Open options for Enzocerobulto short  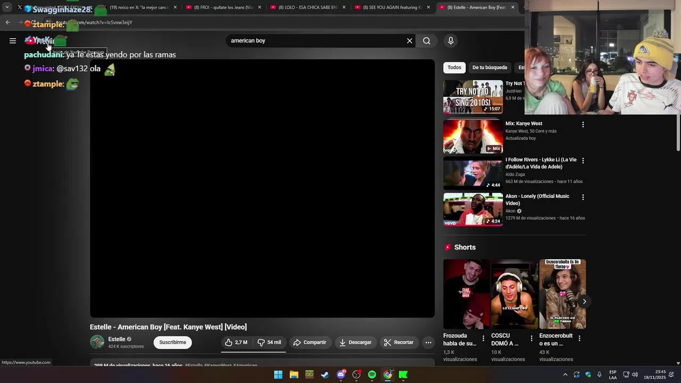click(579, 338)
